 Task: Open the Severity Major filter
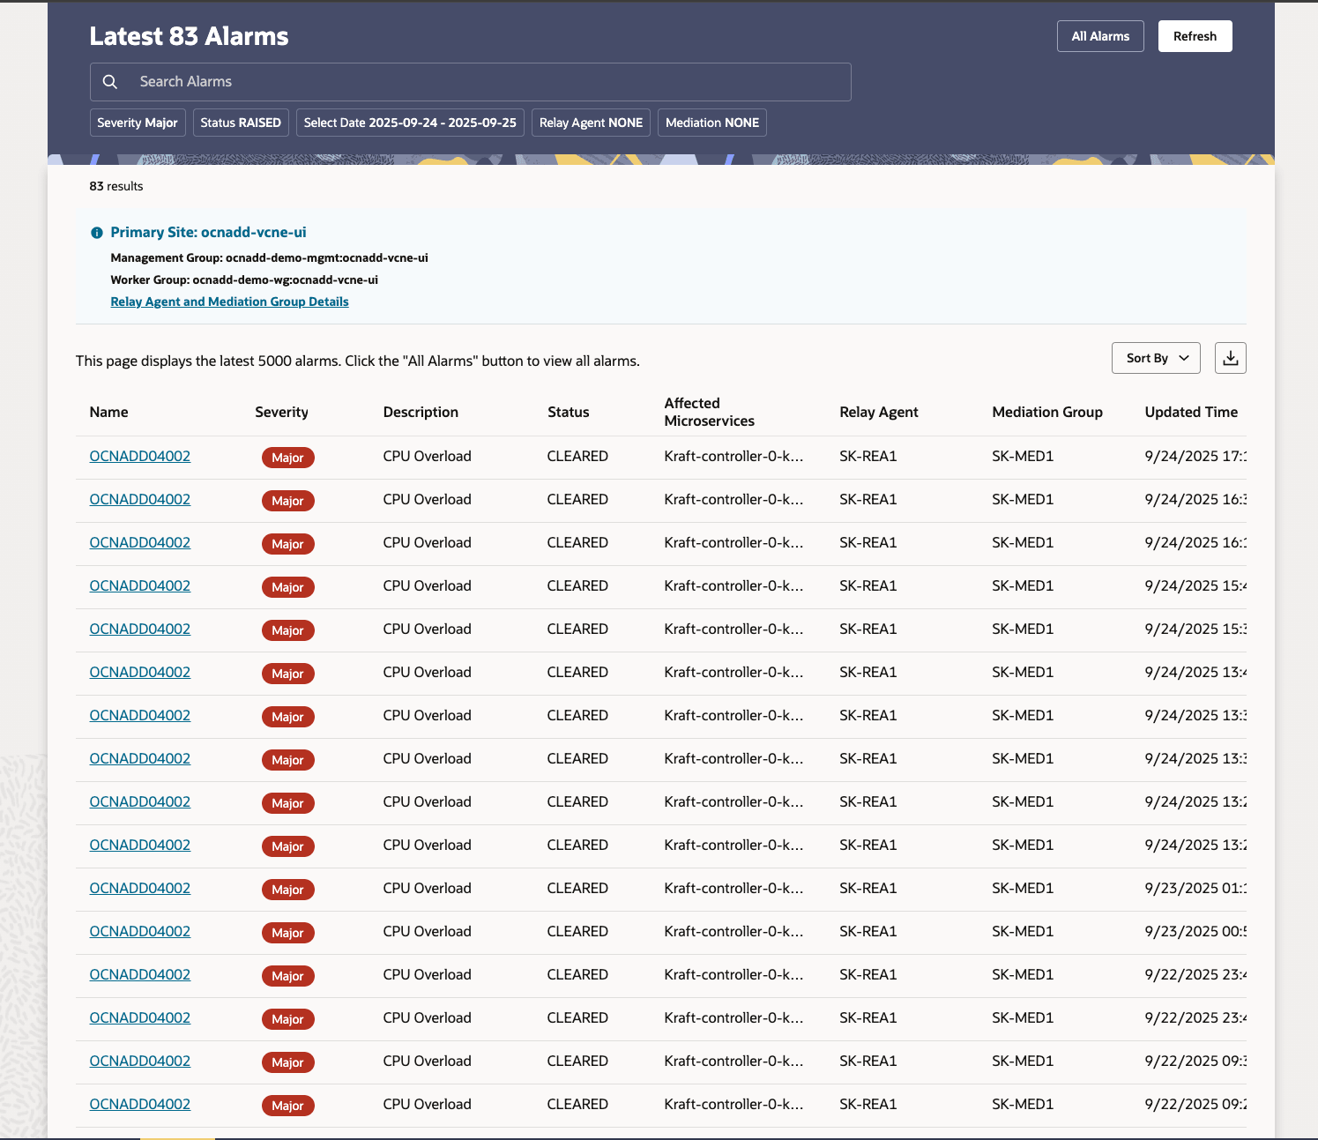click(138, 123)
